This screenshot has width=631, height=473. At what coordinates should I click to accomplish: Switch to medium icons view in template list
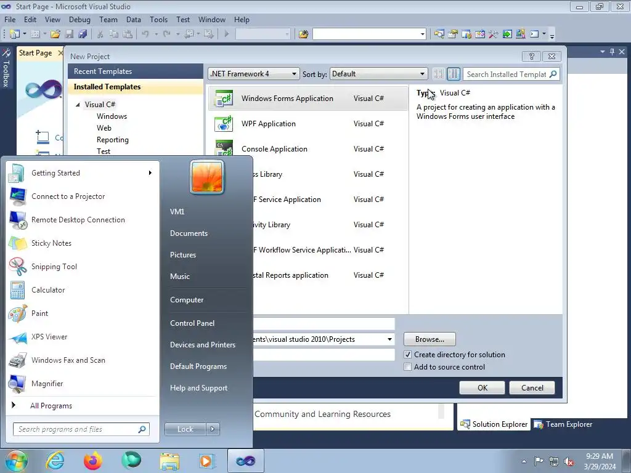click(453, 74)
